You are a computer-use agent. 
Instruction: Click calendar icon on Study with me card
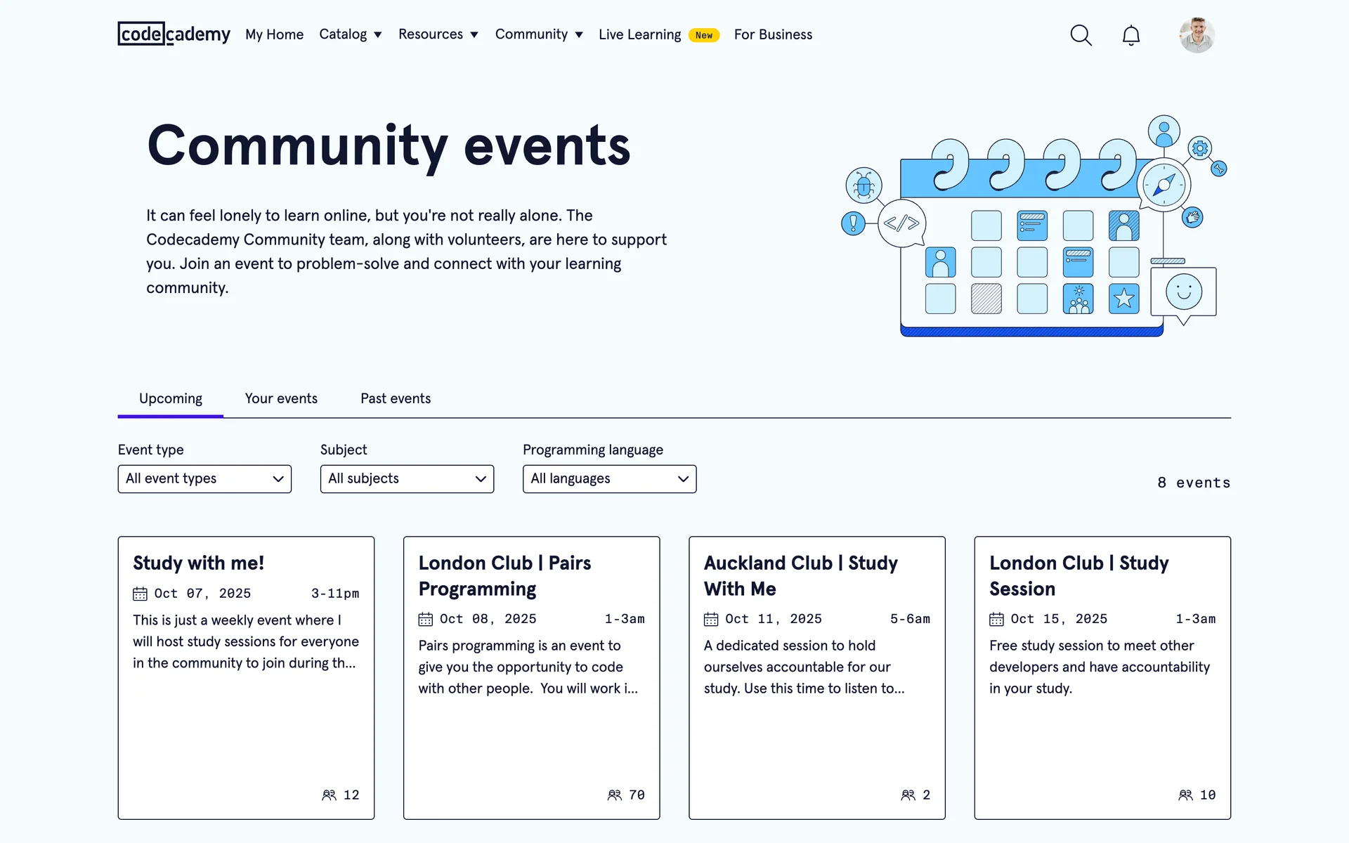pyautogui.click(x=140, y=594)
